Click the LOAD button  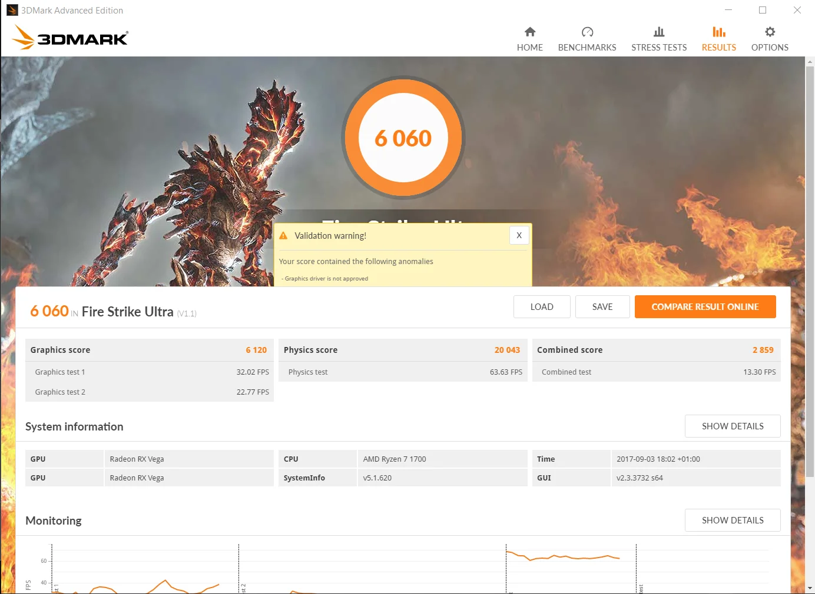click(542, 306)
